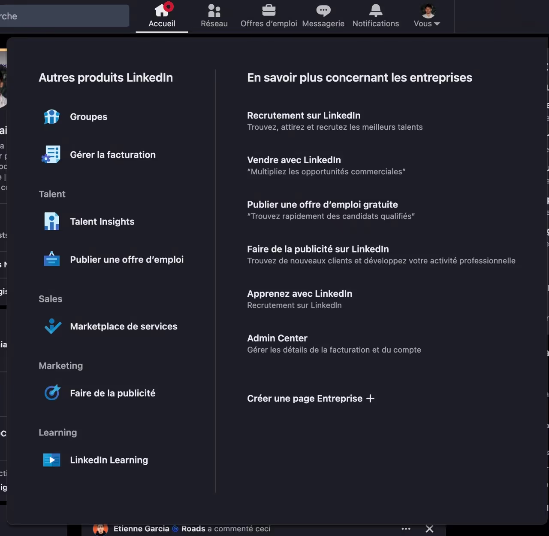Open Talent Insights link
The width and height of the screenshot is (549, 536).
102,222
